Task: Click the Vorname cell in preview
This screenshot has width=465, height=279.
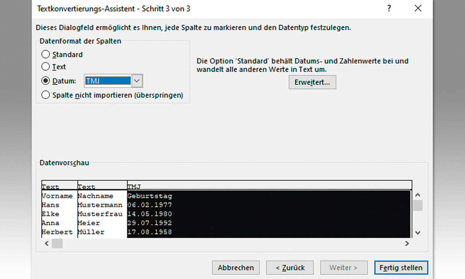Action: [57, 196]
